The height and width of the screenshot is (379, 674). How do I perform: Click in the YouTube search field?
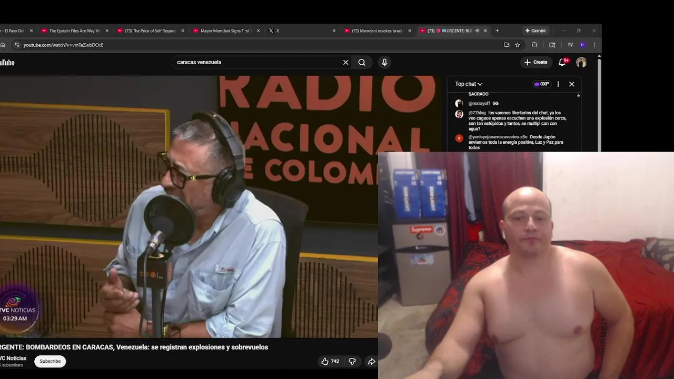coord(258,62)
